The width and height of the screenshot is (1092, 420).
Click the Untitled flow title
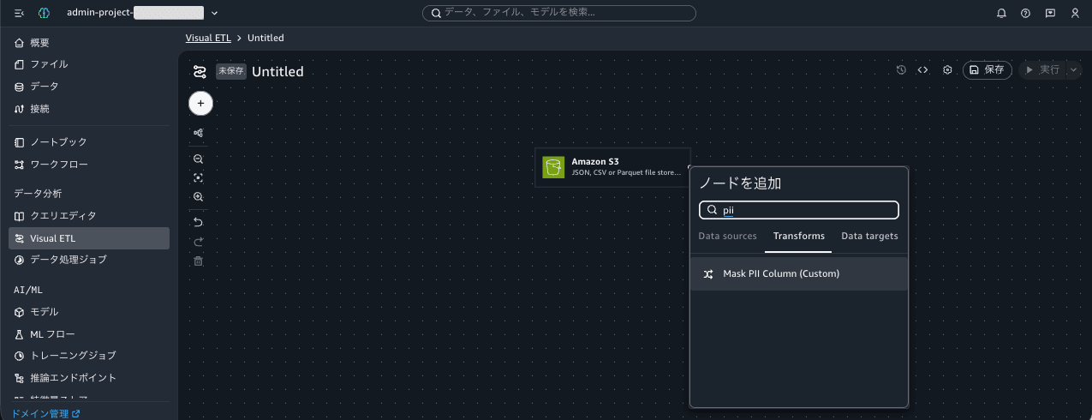click(x=277, y=71)
